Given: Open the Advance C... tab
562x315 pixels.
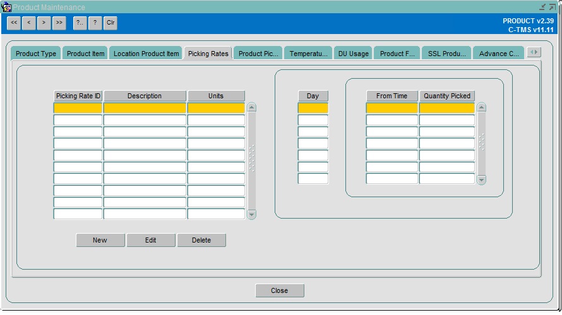Looking at the screenshot, I should (499, 54).
